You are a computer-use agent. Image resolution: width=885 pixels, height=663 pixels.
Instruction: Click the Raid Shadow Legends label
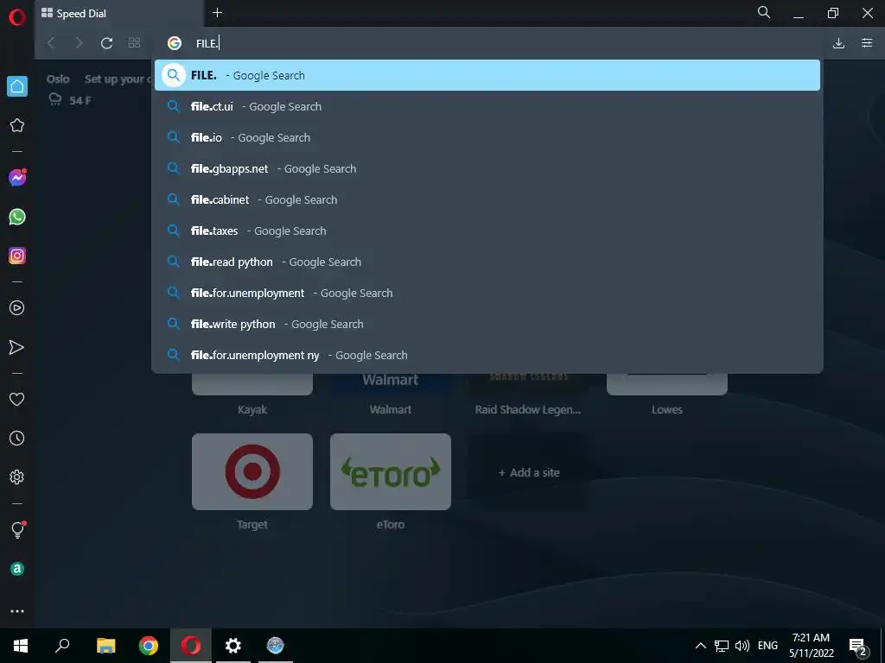(528, 410)
